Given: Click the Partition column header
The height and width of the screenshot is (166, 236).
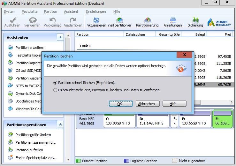Looking at the screenshot, I should pos(99,34).
